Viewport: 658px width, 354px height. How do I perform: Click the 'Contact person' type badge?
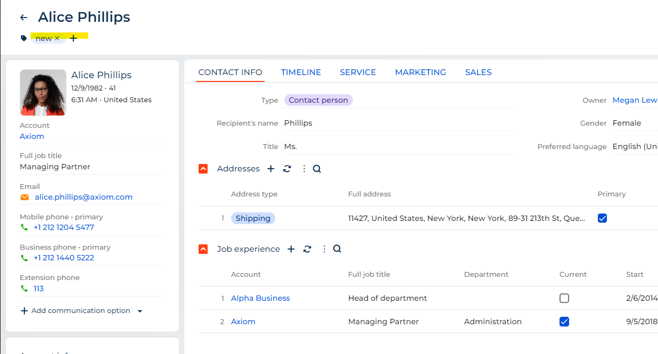[318, 100]
